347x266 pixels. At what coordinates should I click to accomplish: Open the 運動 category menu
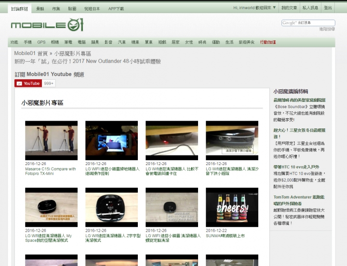216,42
